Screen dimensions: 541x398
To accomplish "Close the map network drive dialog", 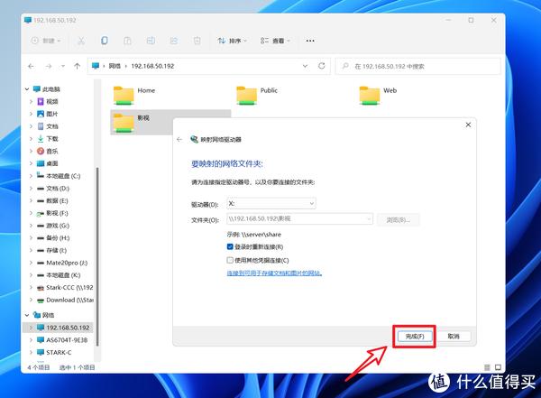I will click(x=468, y=125).
